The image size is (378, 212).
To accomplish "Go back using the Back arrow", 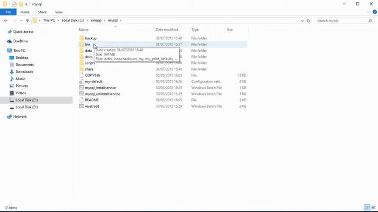I will click(5, 21).
